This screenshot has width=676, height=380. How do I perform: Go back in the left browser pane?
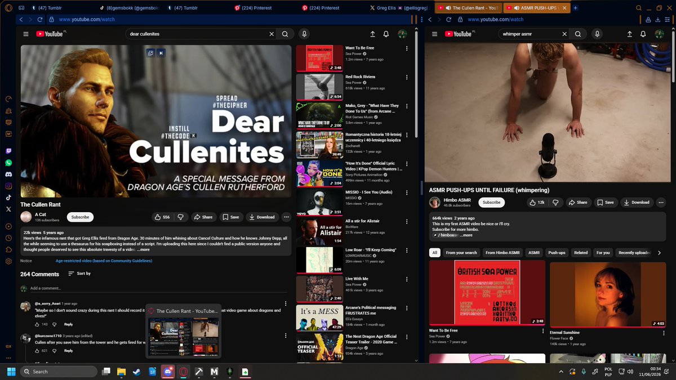pyautogui.click(x=21, y=19)
